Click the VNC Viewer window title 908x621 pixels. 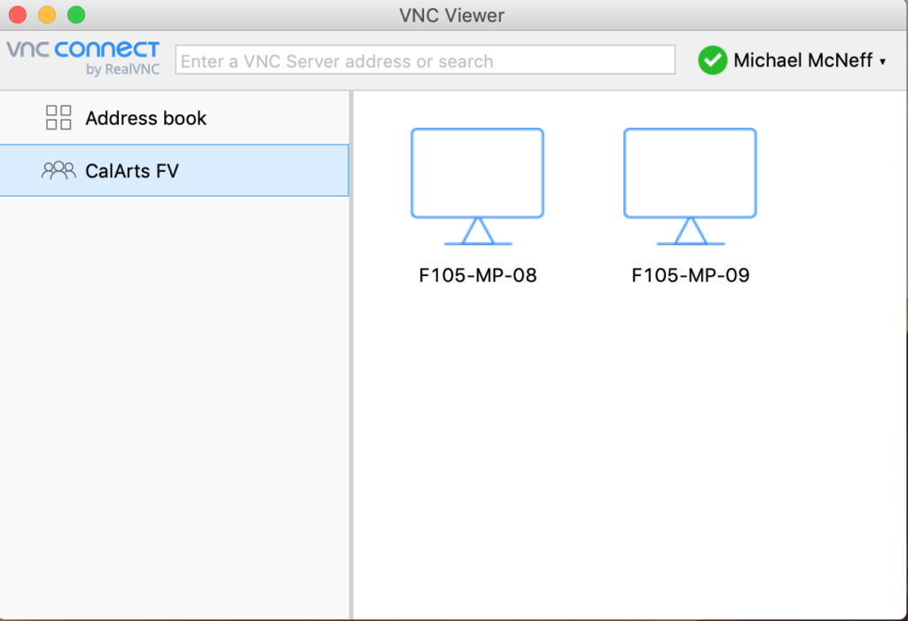pyautogui.click(x=451, y=16)
